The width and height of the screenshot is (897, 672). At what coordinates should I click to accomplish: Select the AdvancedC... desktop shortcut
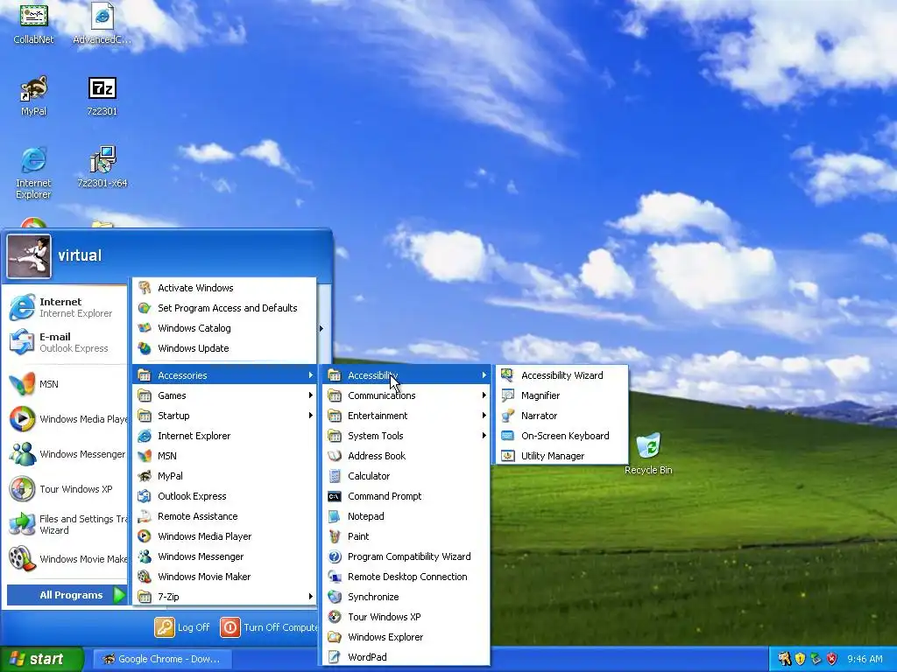click(x=102, y=24)
